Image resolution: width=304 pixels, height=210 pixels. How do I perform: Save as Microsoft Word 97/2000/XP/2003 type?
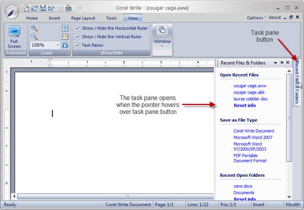[249, 146]
